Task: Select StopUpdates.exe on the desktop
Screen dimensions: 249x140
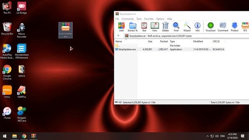Action: [x=65, y=30]
